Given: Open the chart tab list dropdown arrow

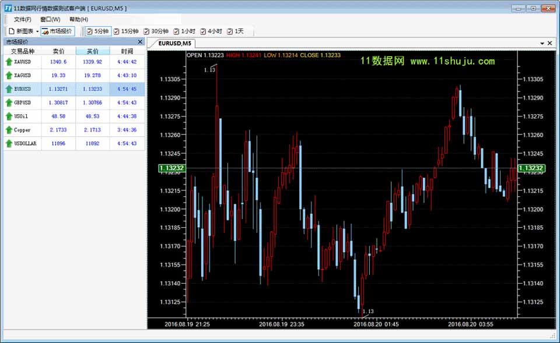Looking at the screenshot, I should pos(542,43).
